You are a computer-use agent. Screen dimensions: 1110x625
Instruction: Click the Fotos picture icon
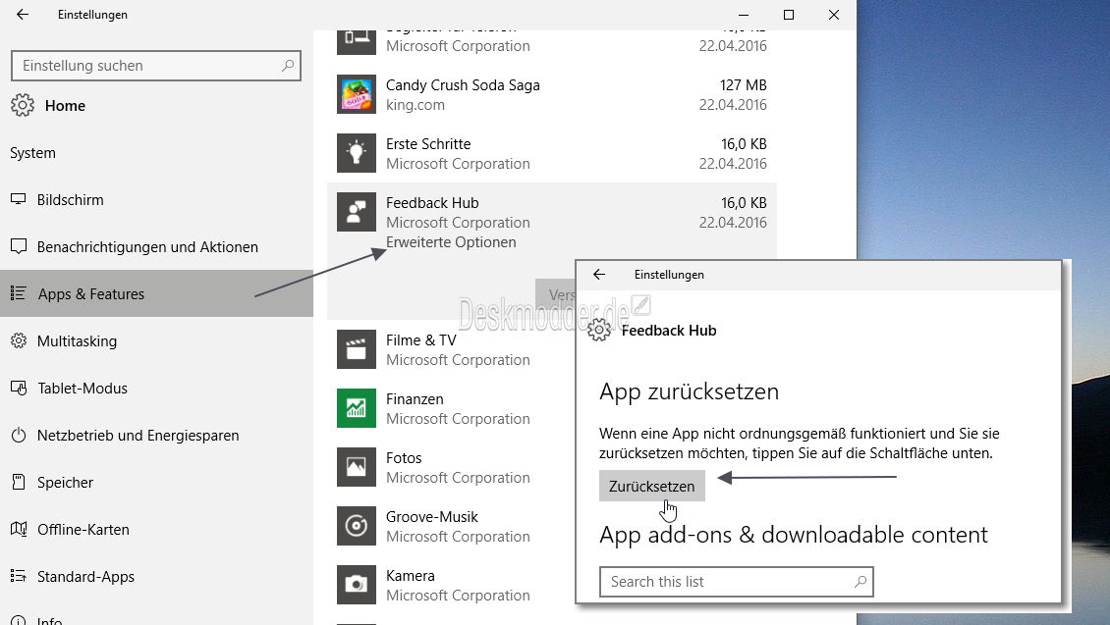[x=356, y=467]
